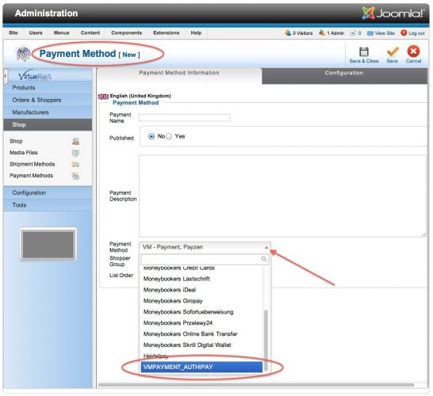This screenshot has height=396, width=433.
Task: Click the Admin users icon
Action: [x=322, y=32]
